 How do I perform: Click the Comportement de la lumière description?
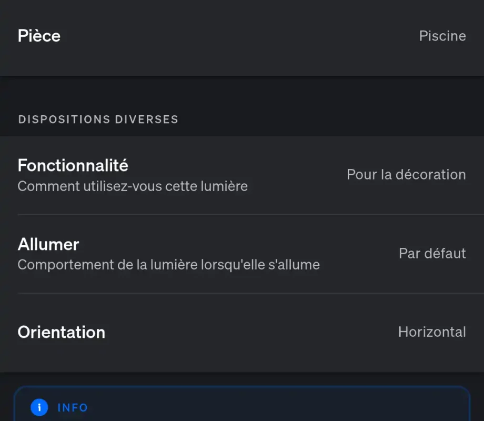[168, 265]
